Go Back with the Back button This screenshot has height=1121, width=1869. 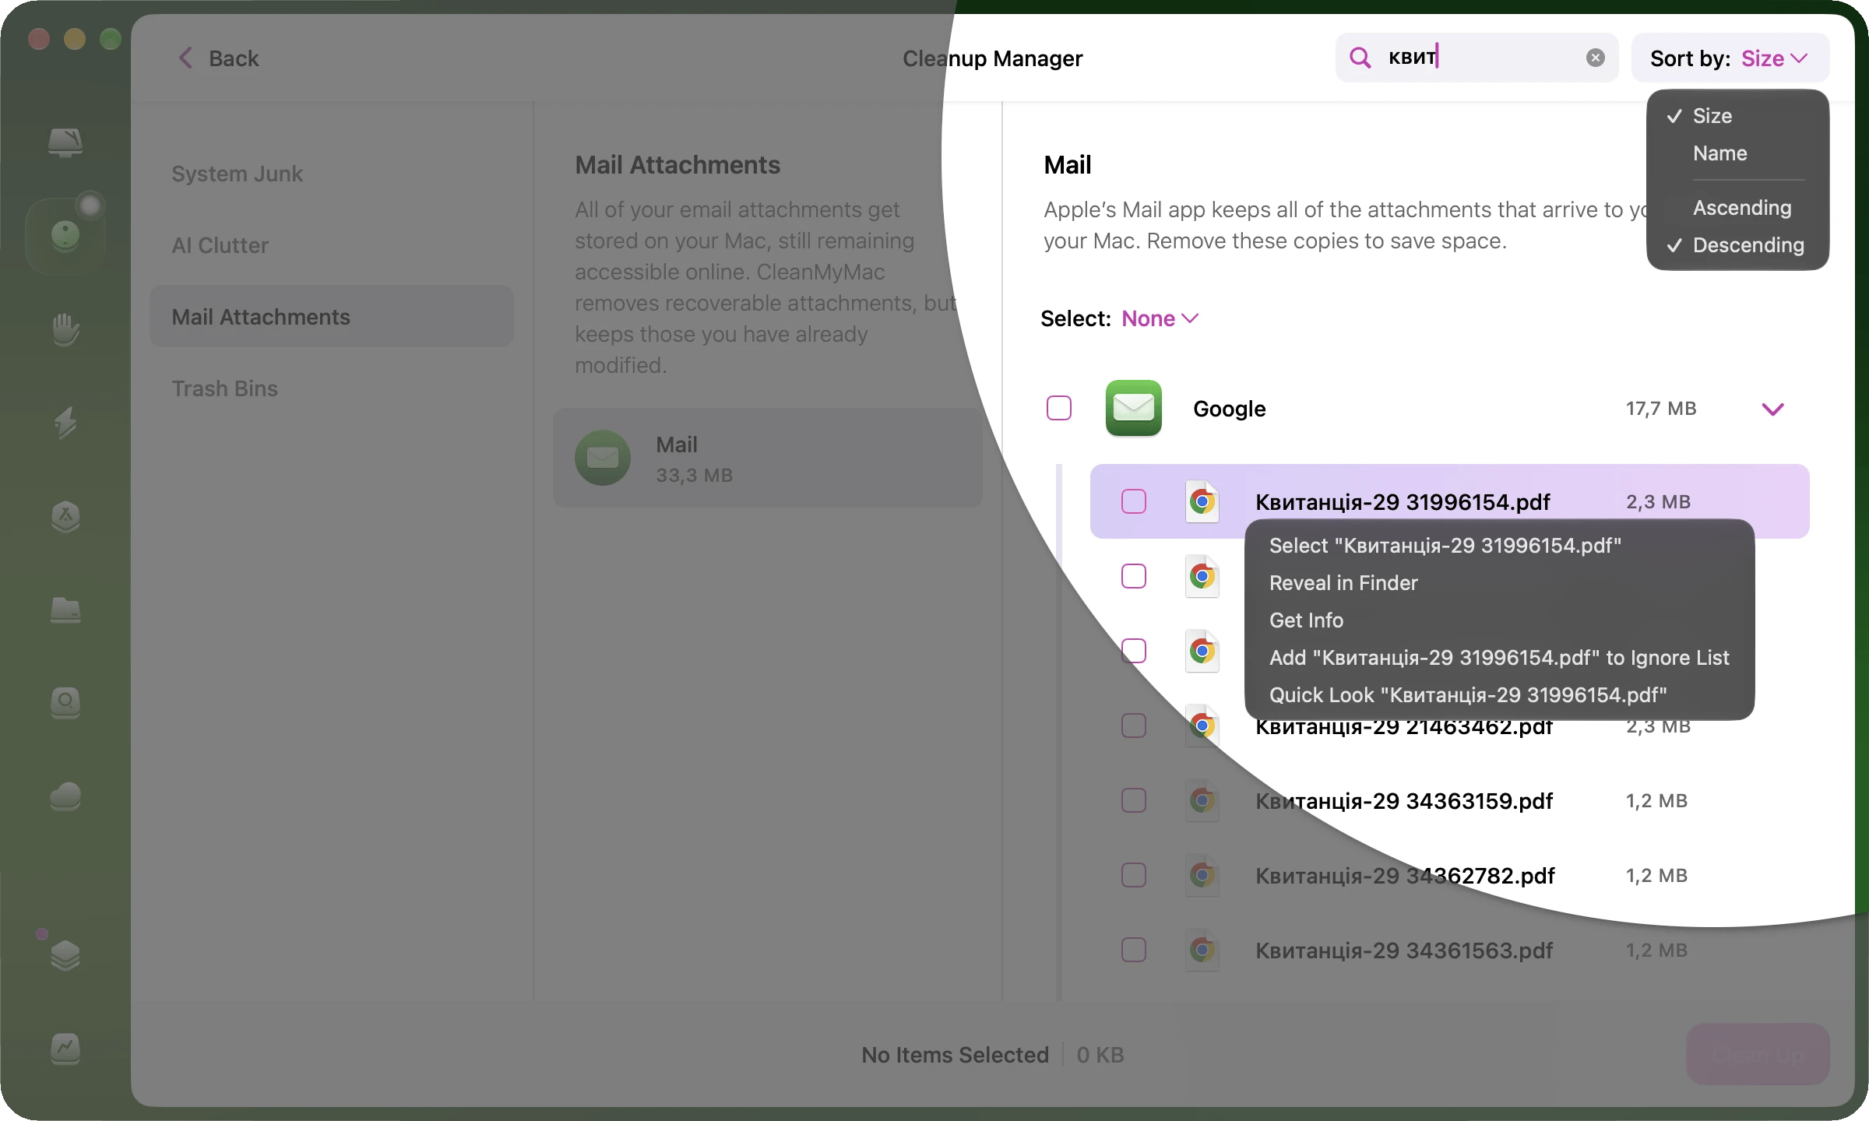(x=218, y=58)
